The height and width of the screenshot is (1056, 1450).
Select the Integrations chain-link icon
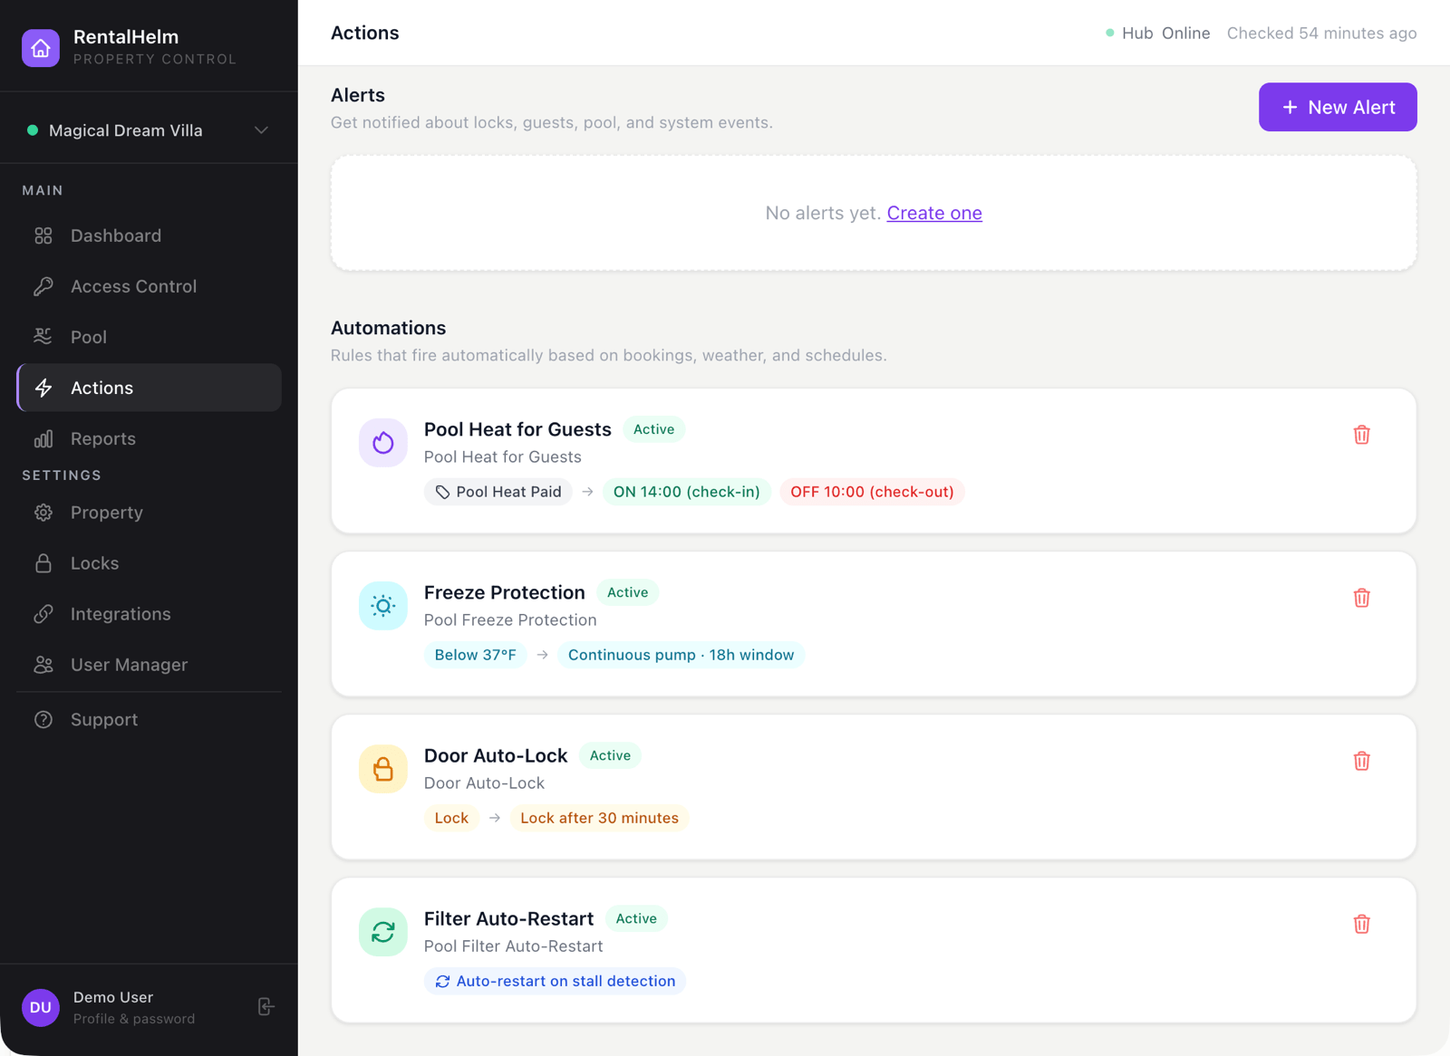tap(43, 613)
